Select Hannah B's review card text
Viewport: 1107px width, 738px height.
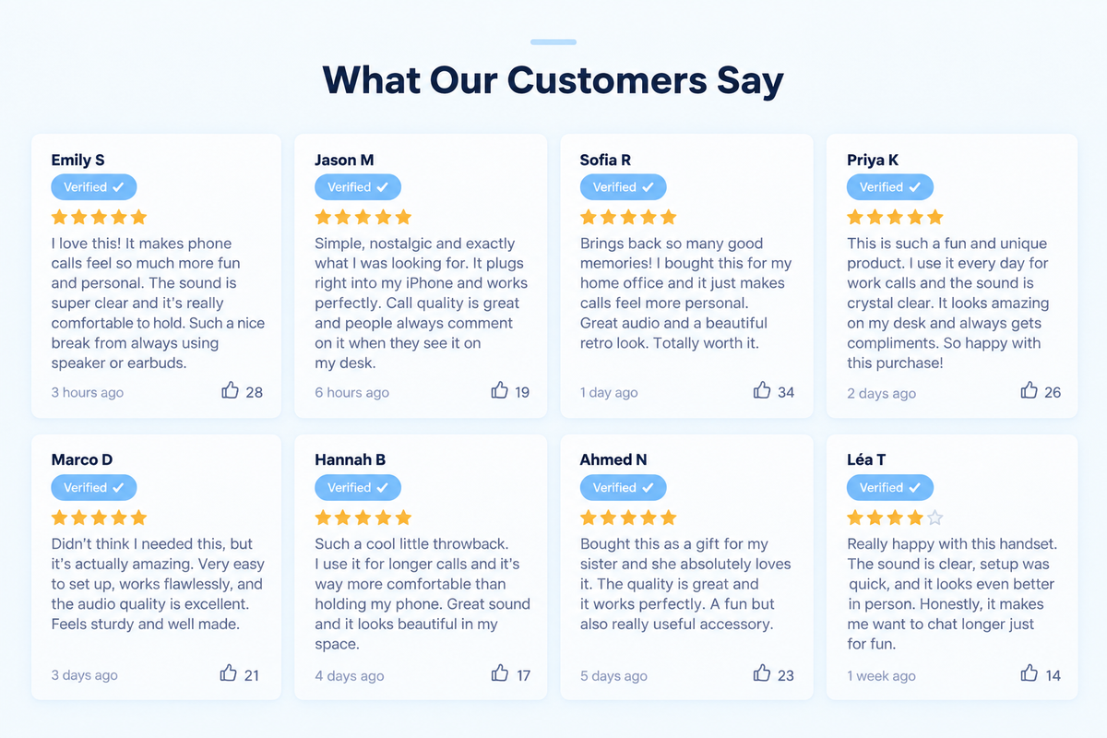[x=423, y=594]
